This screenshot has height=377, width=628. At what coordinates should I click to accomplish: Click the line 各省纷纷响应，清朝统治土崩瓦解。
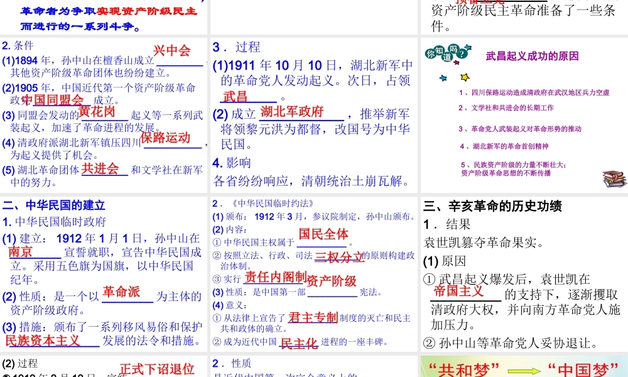(313, 181)
